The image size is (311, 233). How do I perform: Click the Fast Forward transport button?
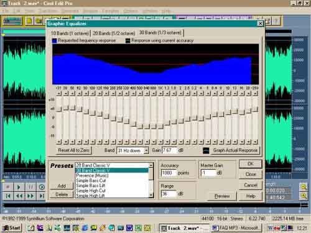[30, 196]
